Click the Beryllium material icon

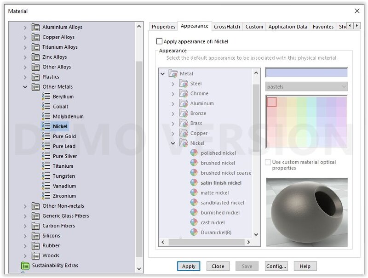[x=46, y=96]
